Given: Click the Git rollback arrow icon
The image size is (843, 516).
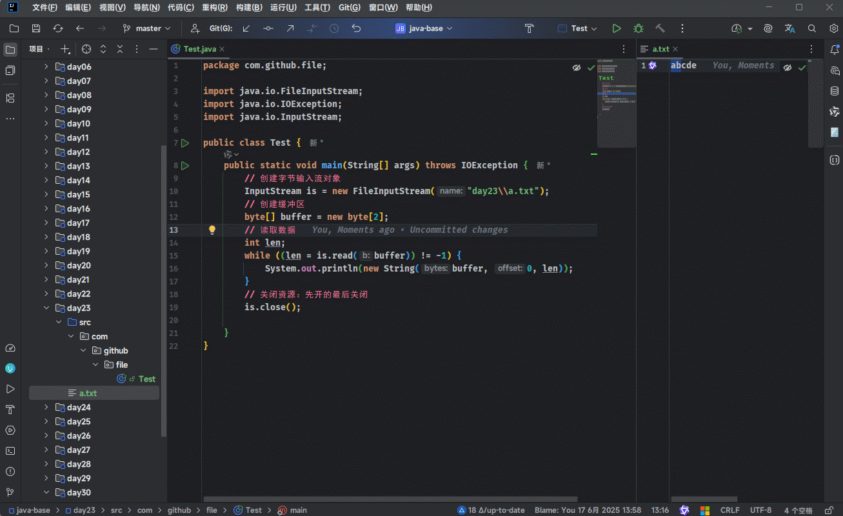Looking at the screenshot, I should 356,28.
